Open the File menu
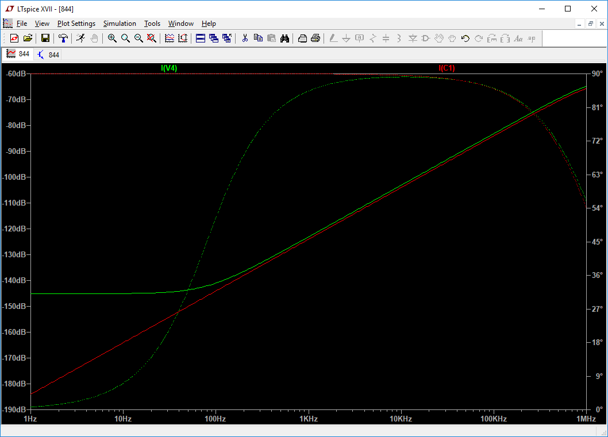This screenshot has width=608, height=437. point(22,24)
